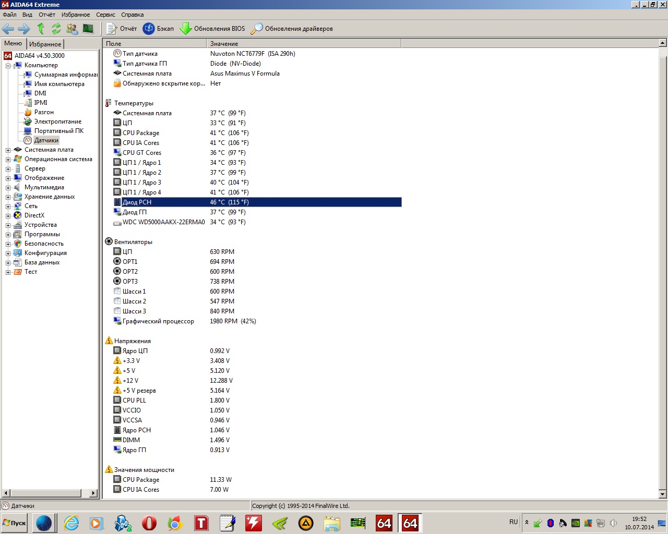This screenshot has height=534, width=668.
Task: Go up one level with the green arrow
Action: pos(41,29)
